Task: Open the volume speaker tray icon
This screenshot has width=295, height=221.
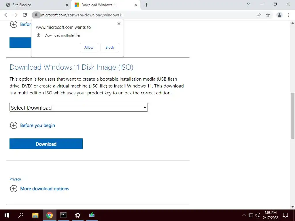Action: pos(258,215)
